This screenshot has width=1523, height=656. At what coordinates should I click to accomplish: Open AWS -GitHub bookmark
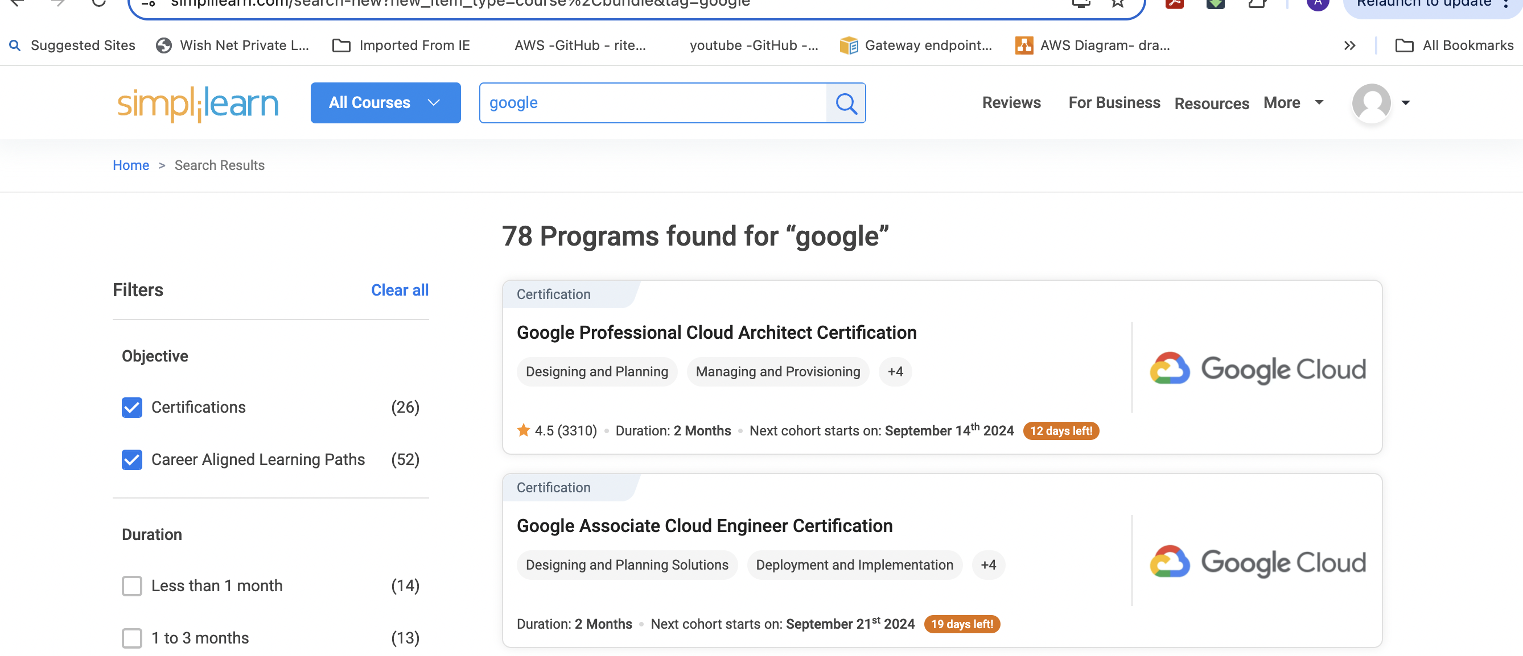[580, 45]
